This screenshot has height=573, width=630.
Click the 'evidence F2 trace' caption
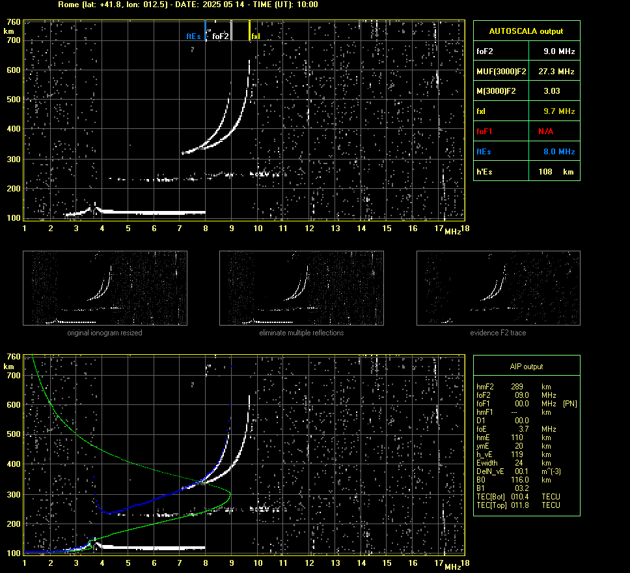498,333
